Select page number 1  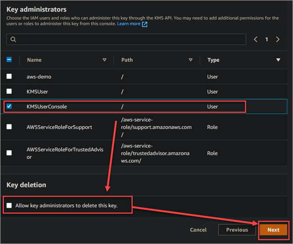(267, 39)
